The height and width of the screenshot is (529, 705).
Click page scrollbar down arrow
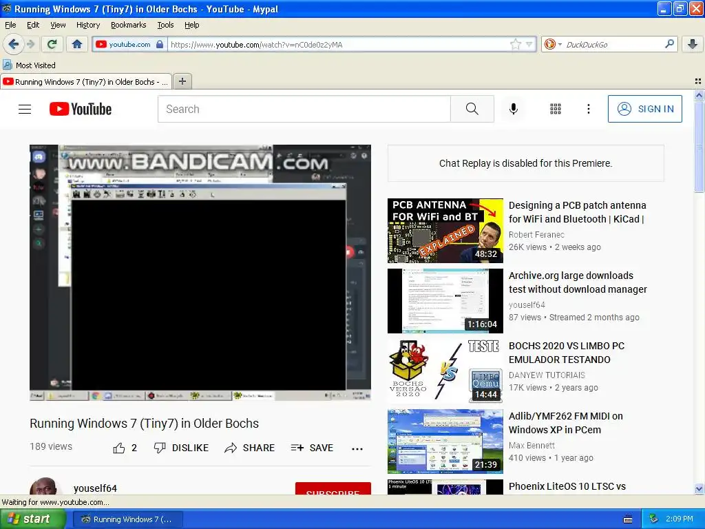click(699, 488)
